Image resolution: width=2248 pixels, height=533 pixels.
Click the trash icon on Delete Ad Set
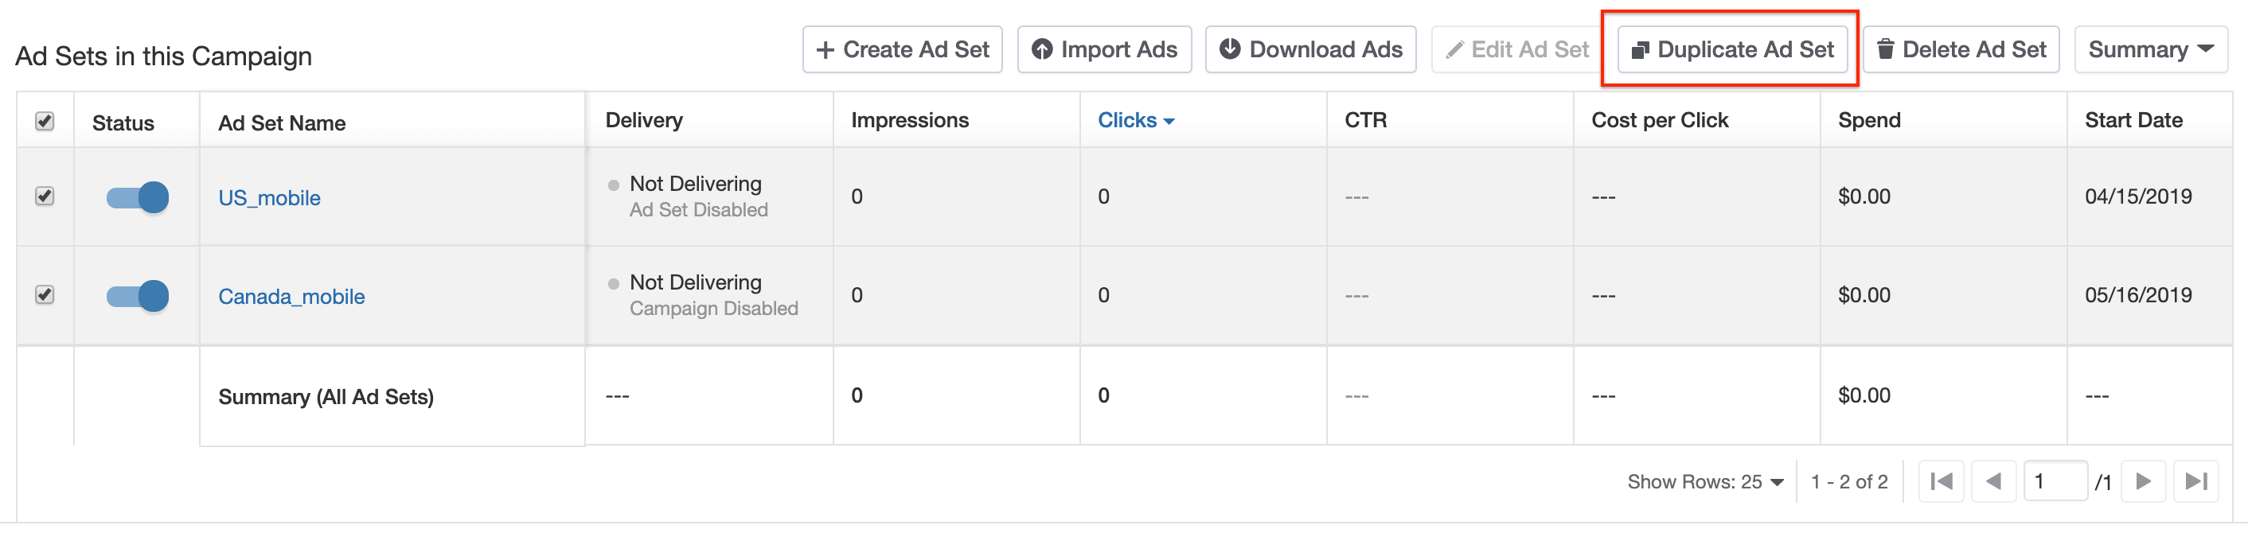(x=1885, y=50)
